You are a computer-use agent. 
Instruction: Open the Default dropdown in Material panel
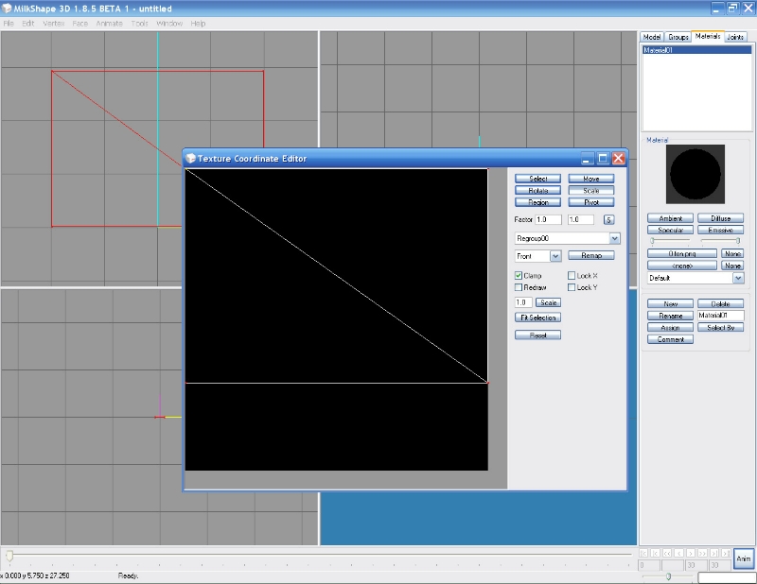click(738, 279)
